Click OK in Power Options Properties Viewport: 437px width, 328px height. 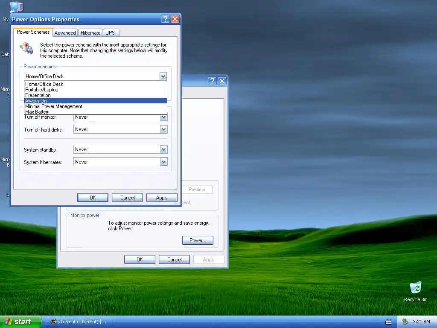(x=93, y=197)
